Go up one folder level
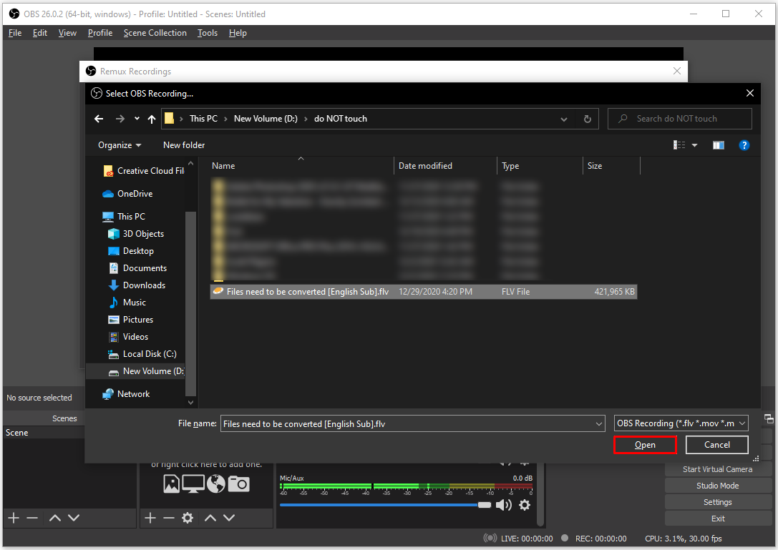The image size is (778, 550). (x=152, y=119)
